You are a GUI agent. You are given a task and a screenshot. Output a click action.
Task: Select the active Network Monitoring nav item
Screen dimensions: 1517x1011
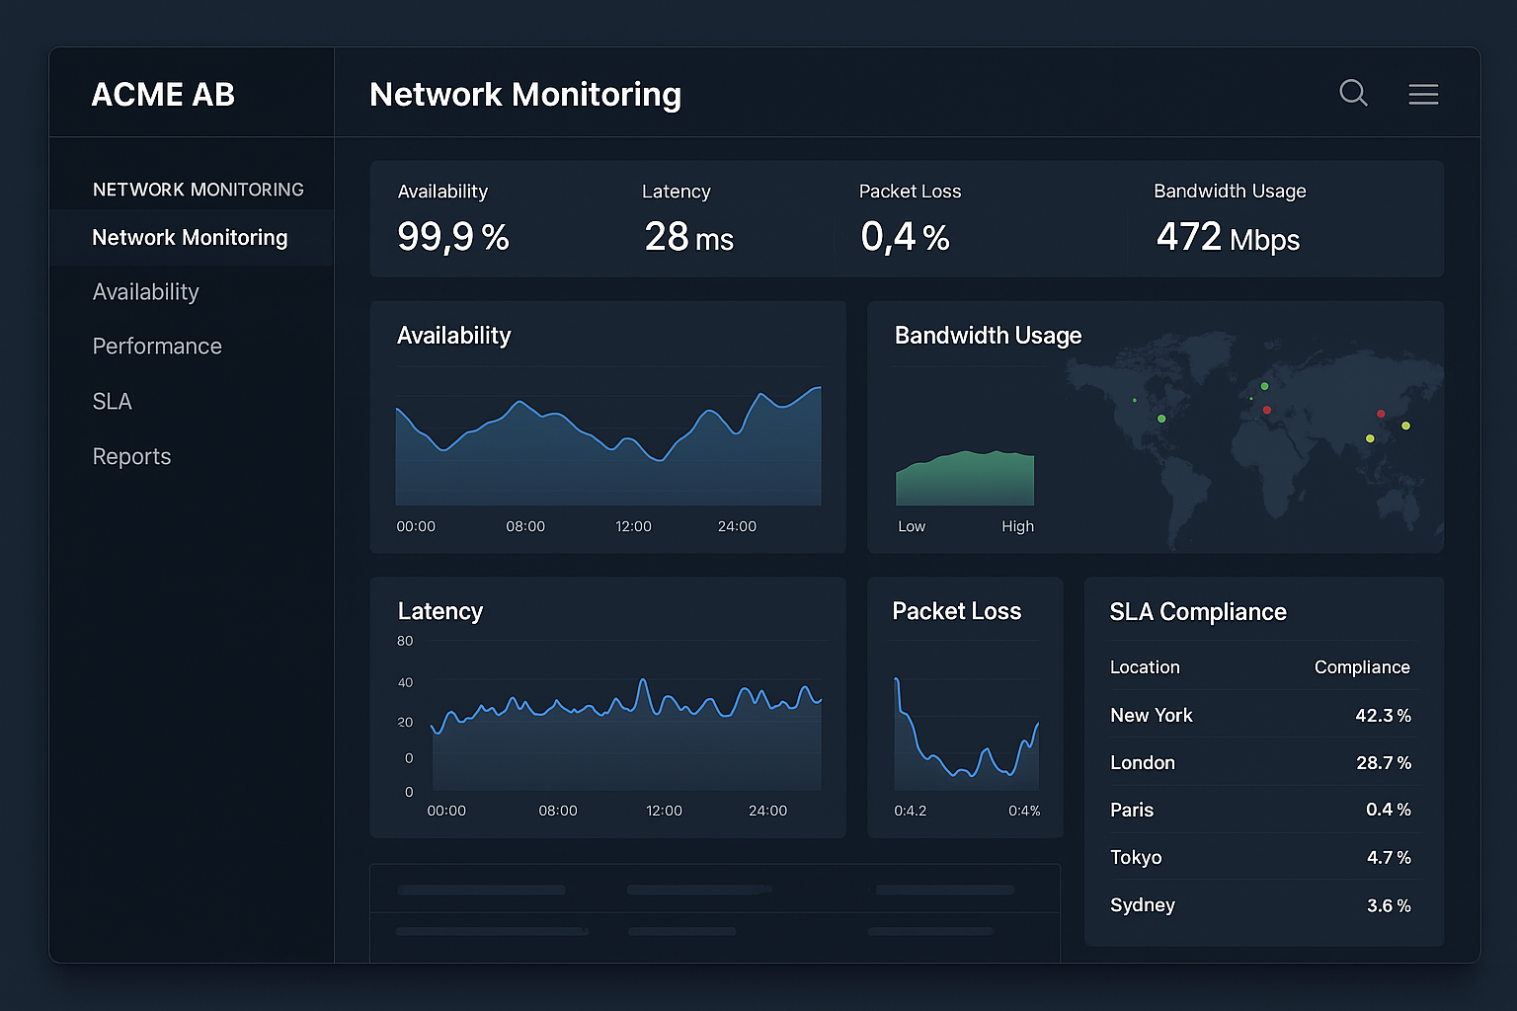coord(190,238)
